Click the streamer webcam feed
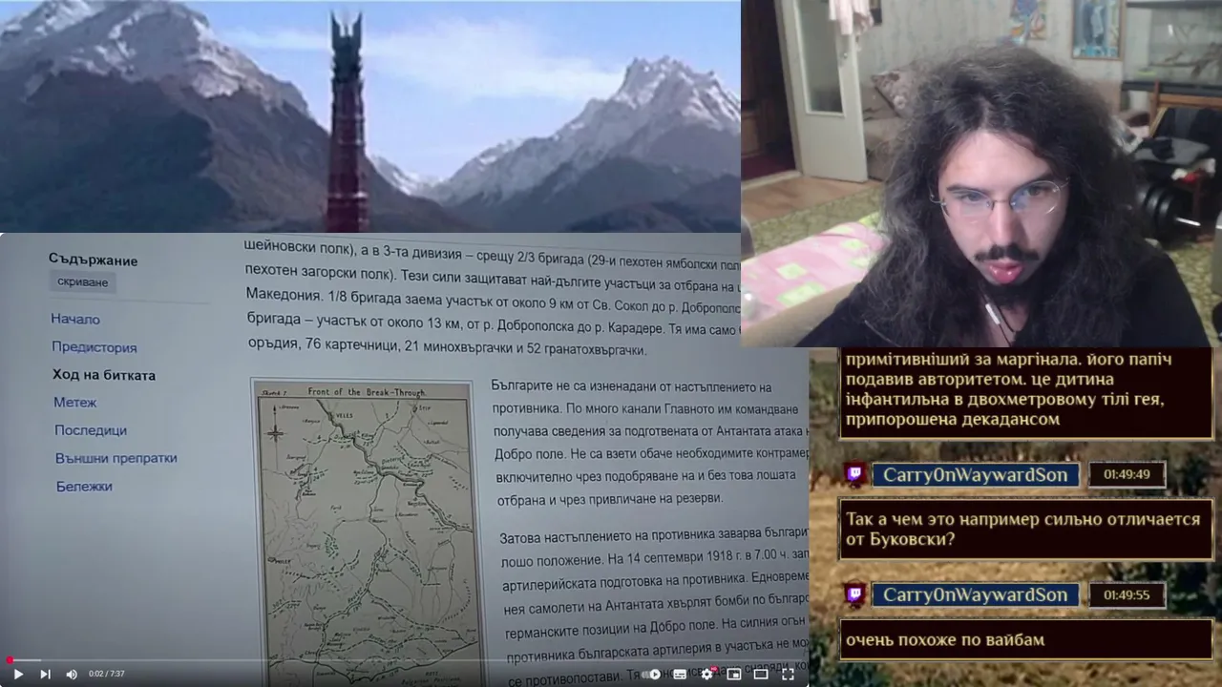 click(981, 173)
